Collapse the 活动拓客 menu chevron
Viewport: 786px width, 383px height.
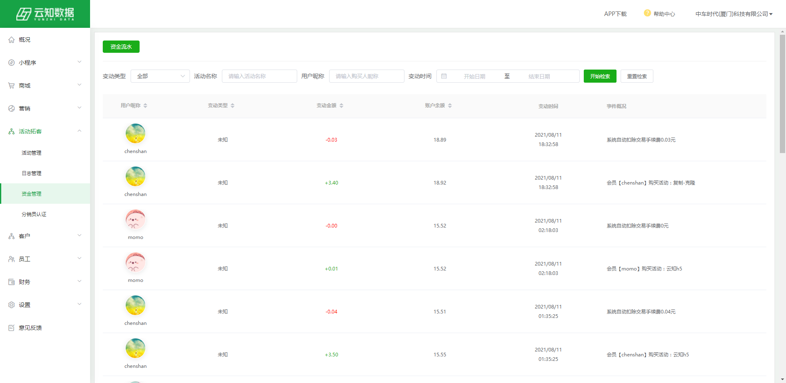click(x=79, y=131)
